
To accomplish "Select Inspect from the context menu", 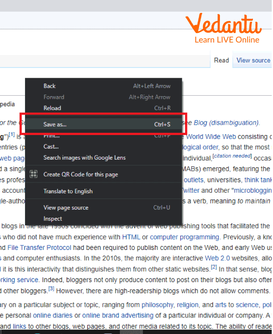I will coord(53,219).
